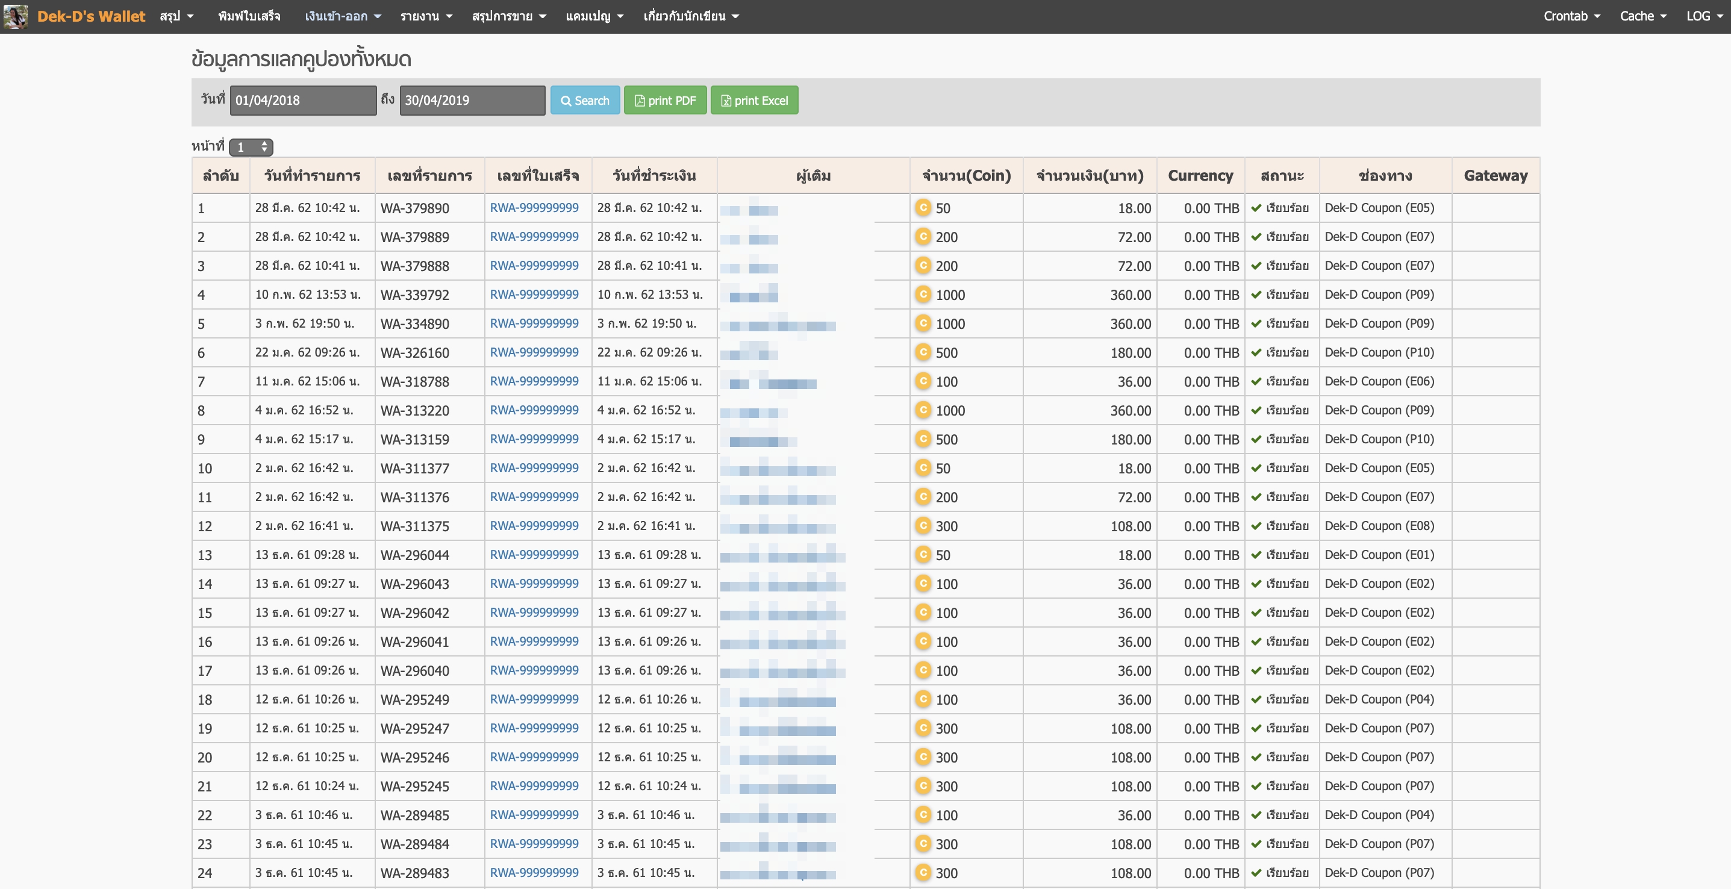The width and height of the screenshot is (1731, 889).
Task: Click the coin icon in row 13
Action: point(923,554)
